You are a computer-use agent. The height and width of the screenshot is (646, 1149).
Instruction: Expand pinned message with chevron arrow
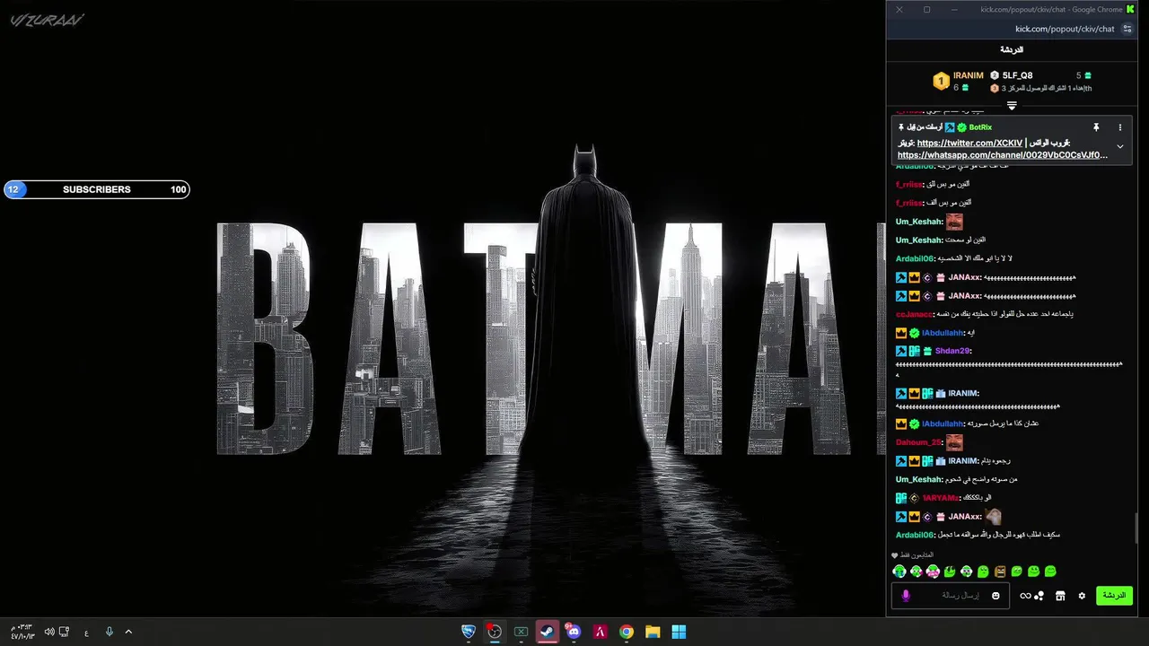click(x=1119, y=146)
